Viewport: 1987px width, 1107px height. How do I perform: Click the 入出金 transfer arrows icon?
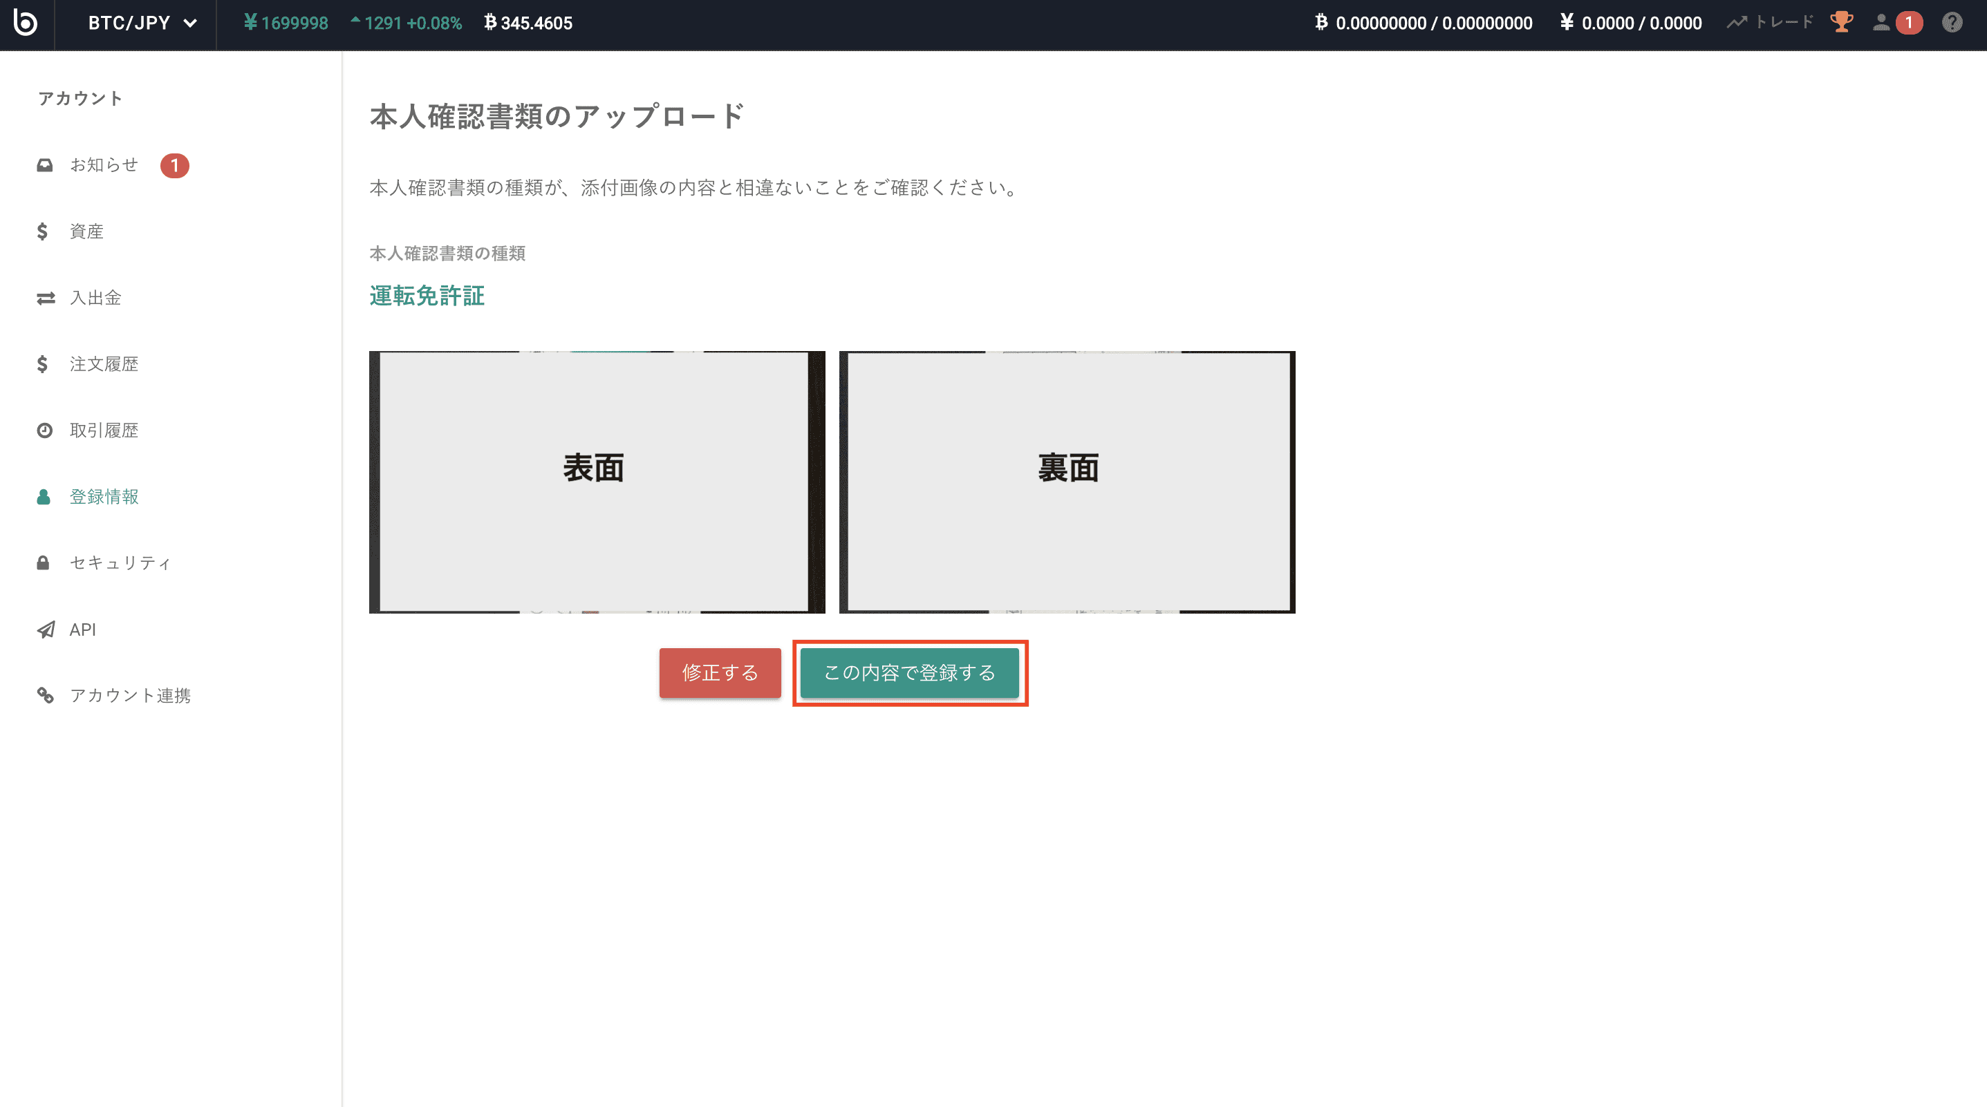point(46,298)
